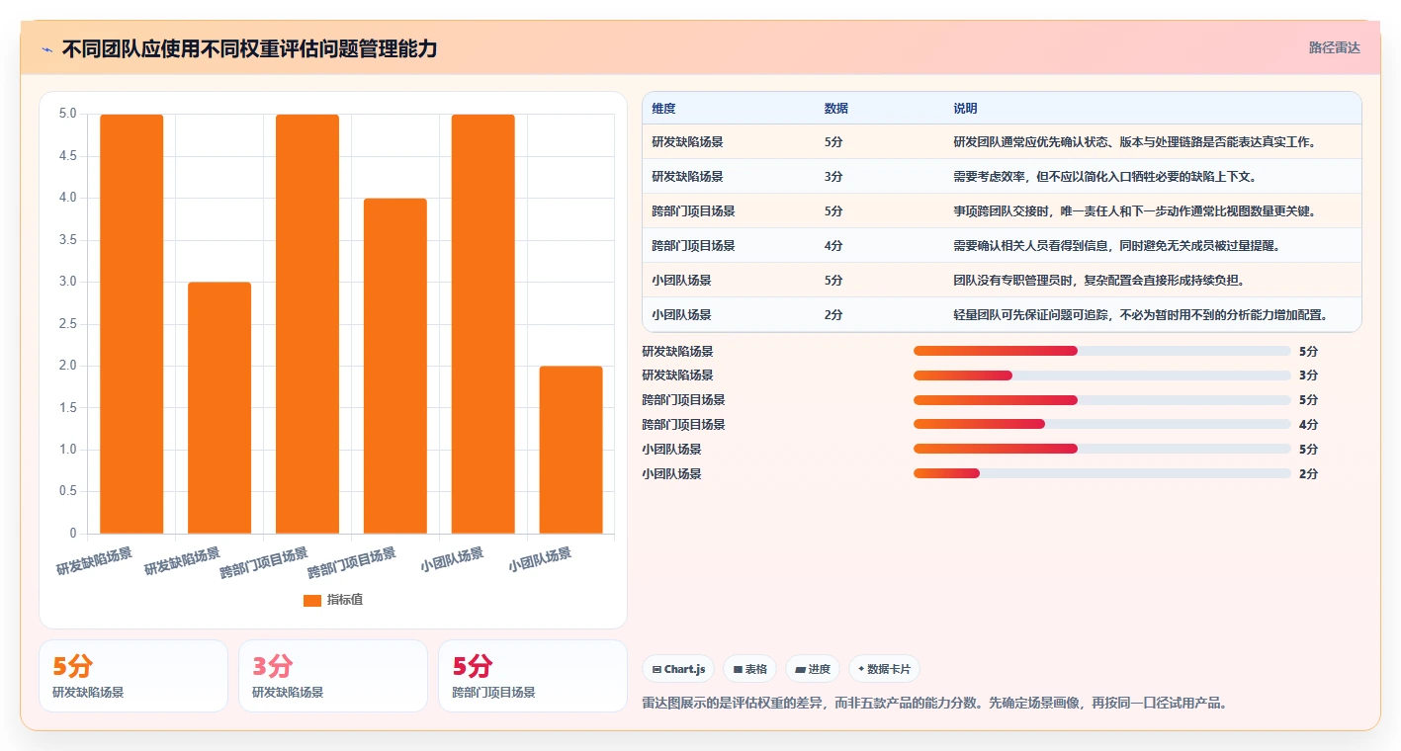Open the orange 5分 研发缺陷场景 data card
Viewport: 1401px width, 751px height.
point(133,676)
